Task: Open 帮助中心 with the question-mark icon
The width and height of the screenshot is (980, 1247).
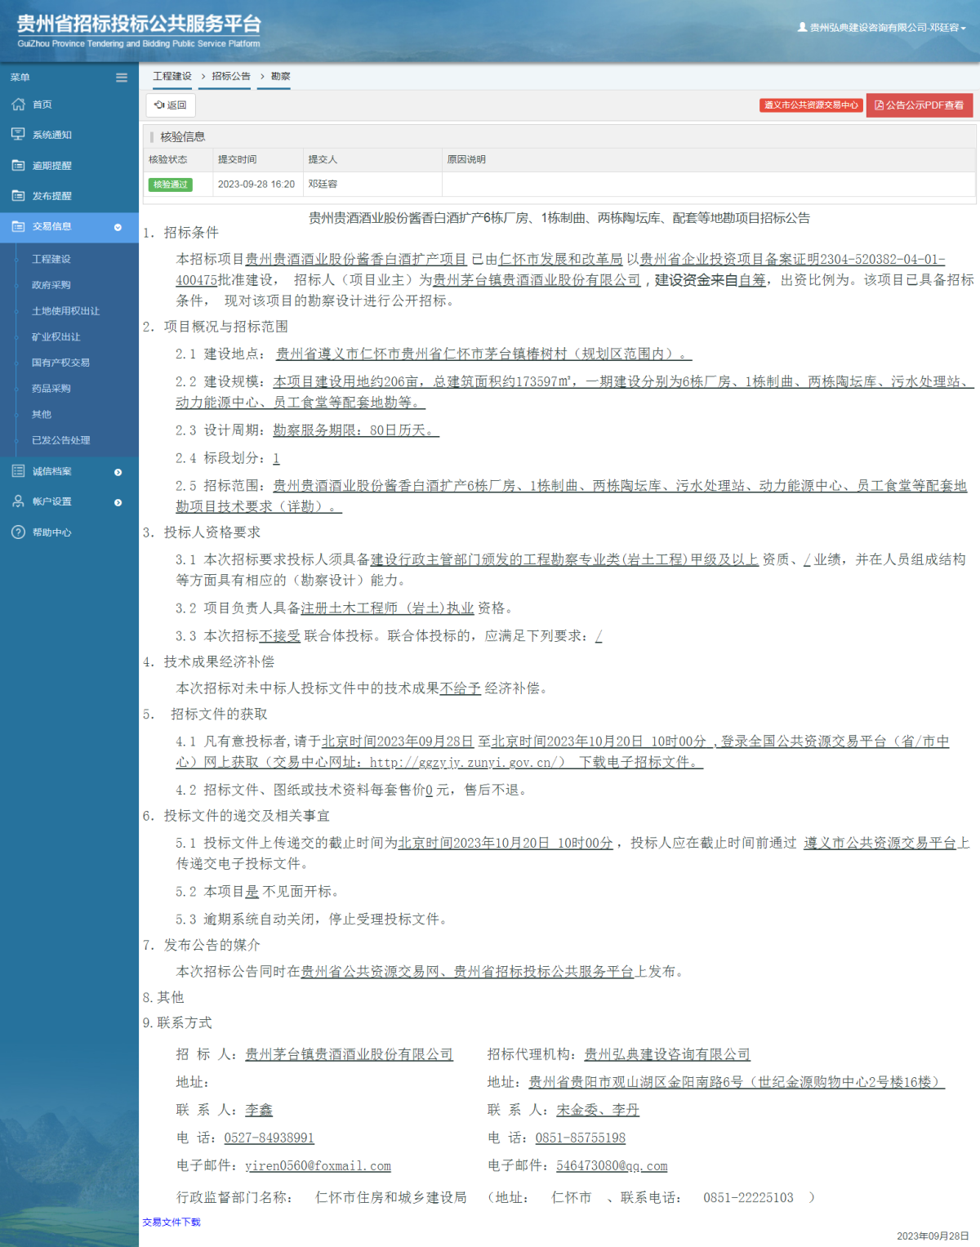Action: (x=18, y=532)
